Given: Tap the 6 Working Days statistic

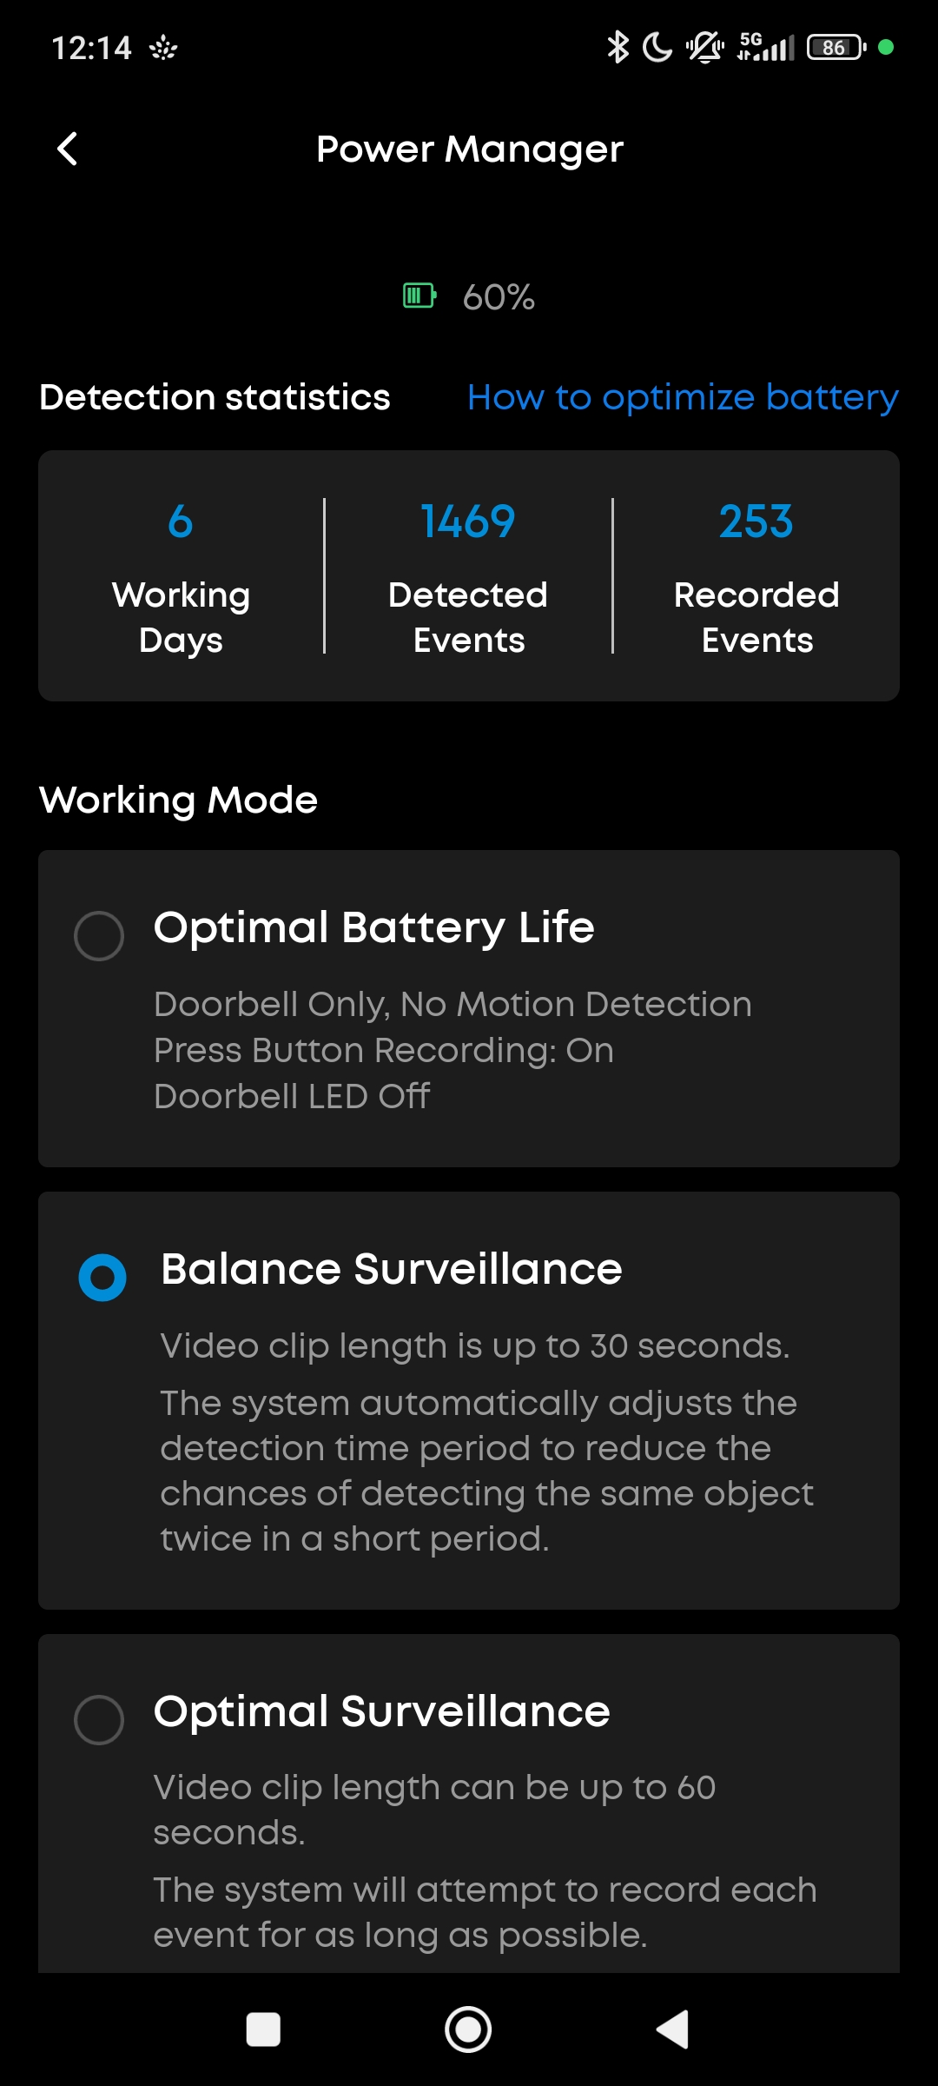Looking at the screenshot, I should 181,575.
